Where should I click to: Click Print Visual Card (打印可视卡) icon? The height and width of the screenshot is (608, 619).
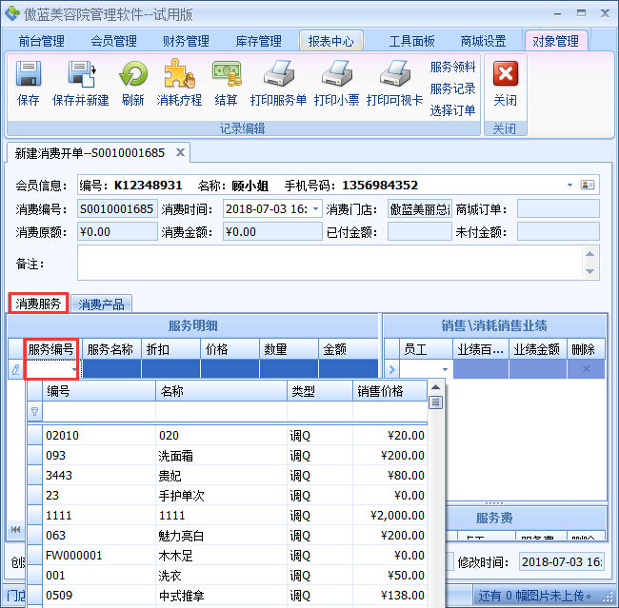[394, 75]
